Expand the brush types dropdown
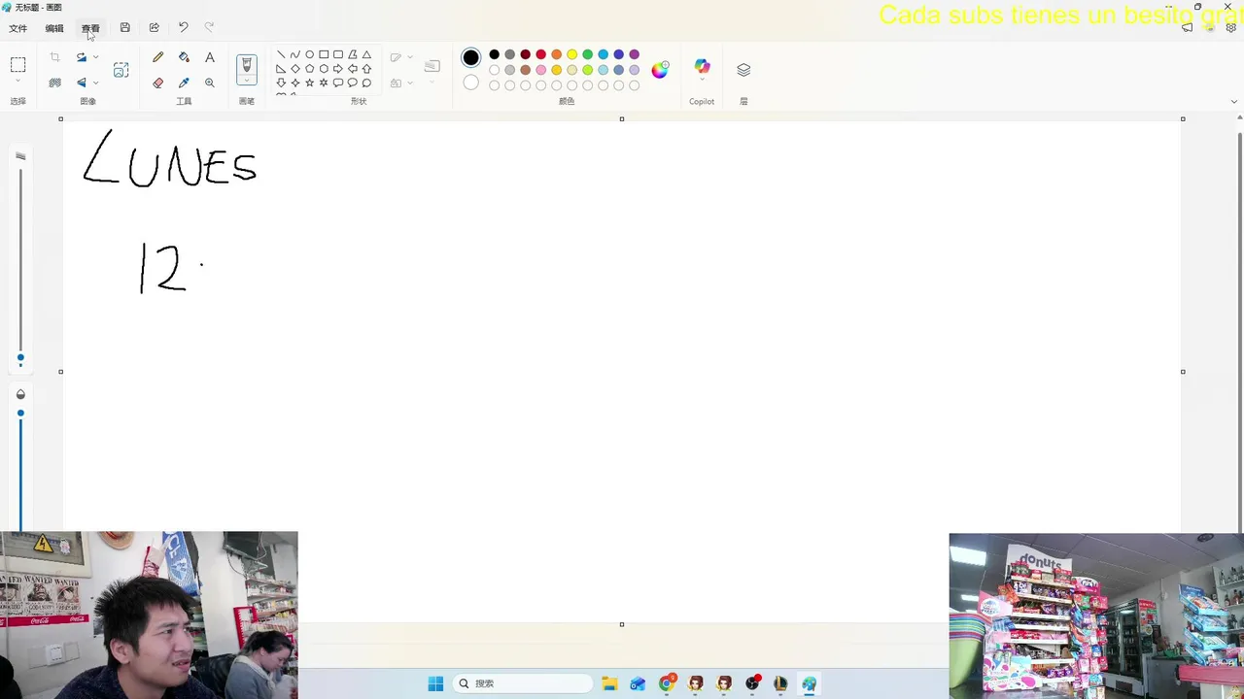Image resolution: width=1244 pixels, height=699 pixels. pyautogui.click(x=246, y=81)
